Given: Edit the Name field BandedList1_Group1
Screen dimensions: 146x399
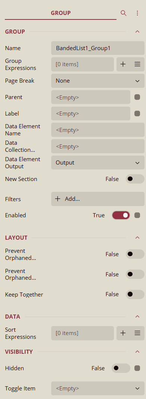Looking at the screenshot, I should pos(98,48).
